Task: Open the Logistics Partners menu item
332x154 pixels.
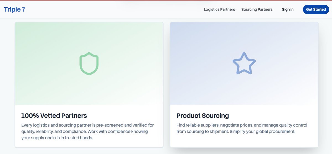Action: pyautogui.click(x=219, y=9)
